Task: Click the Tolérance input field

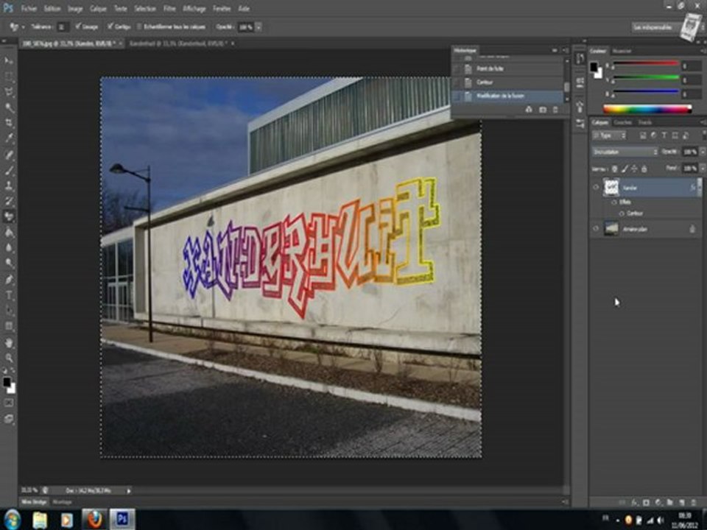Action: (63, 27)
